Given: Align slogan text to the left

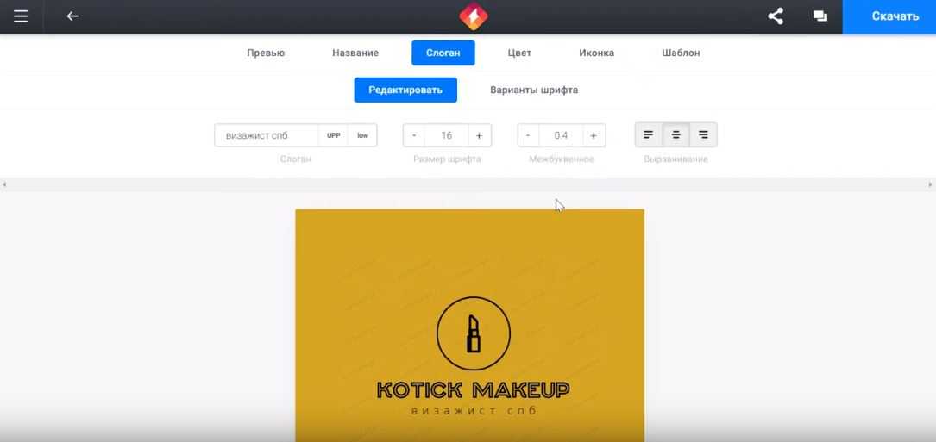Looking at the screenshot, I should point(649,135).
